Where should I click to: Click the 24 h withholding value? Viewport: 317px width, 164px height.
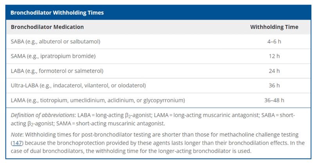coord(274,71)
